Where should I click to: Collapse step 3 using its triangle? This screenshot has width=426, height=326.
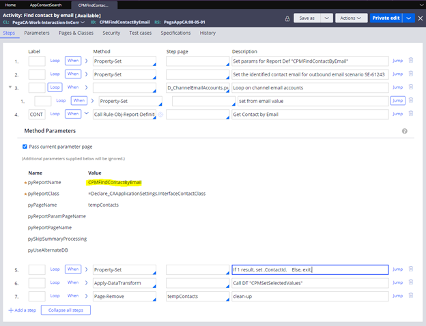(x=10, y=87)
